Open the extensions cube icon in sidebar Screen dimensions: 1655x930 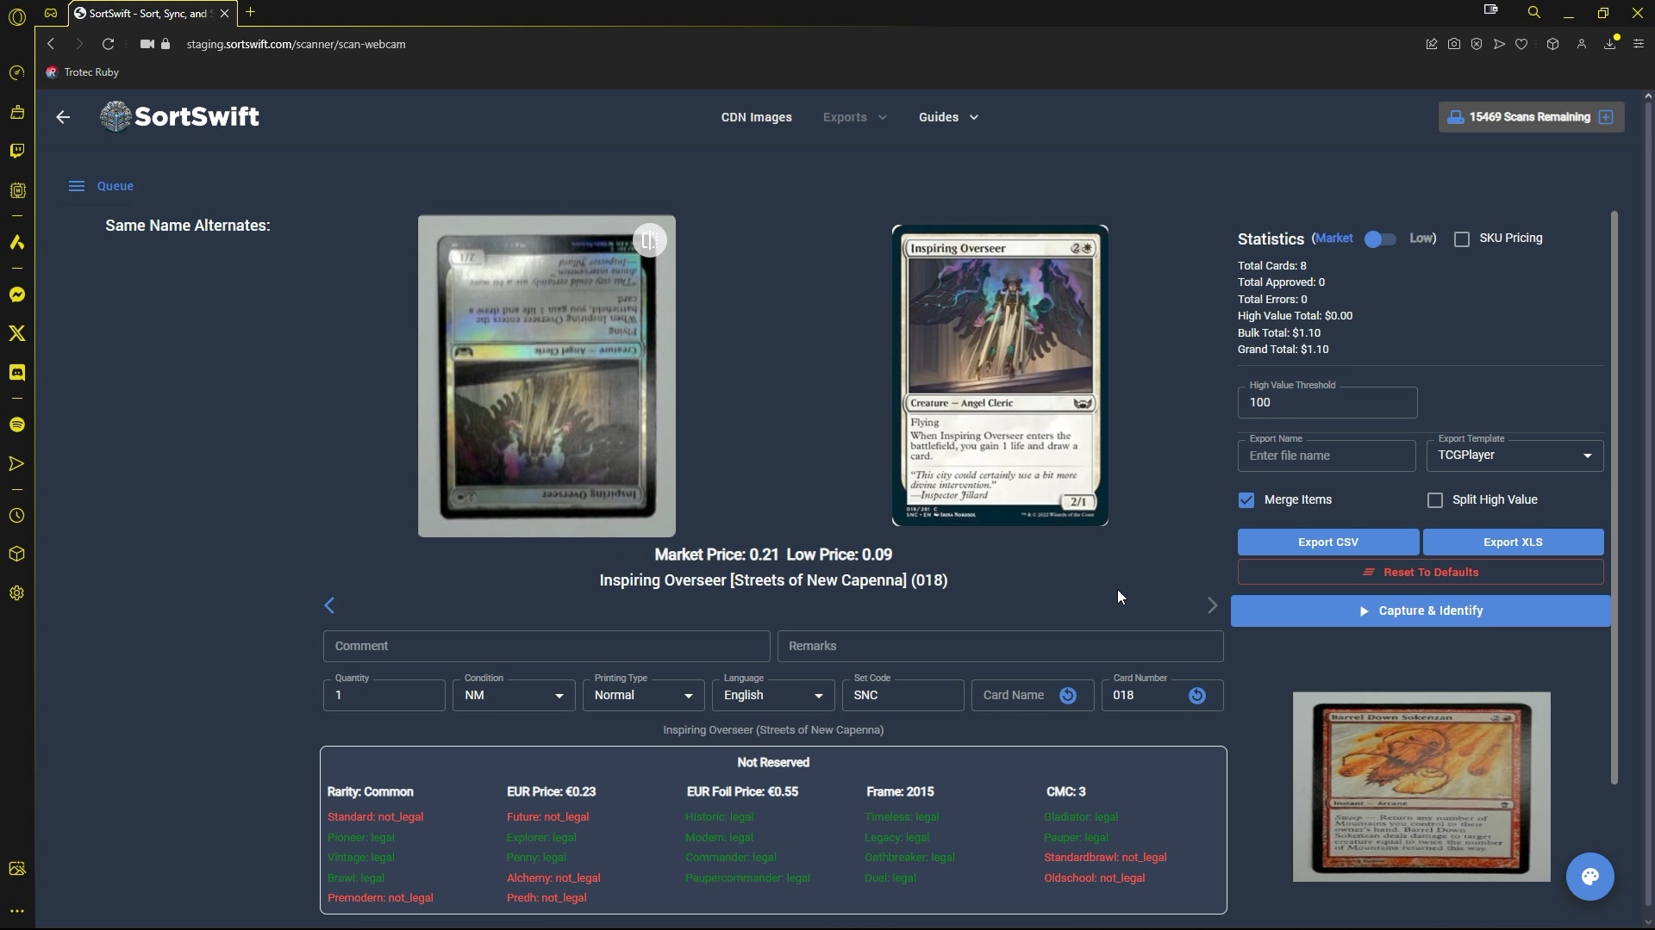pyautogui.click(x=16, y=555)
